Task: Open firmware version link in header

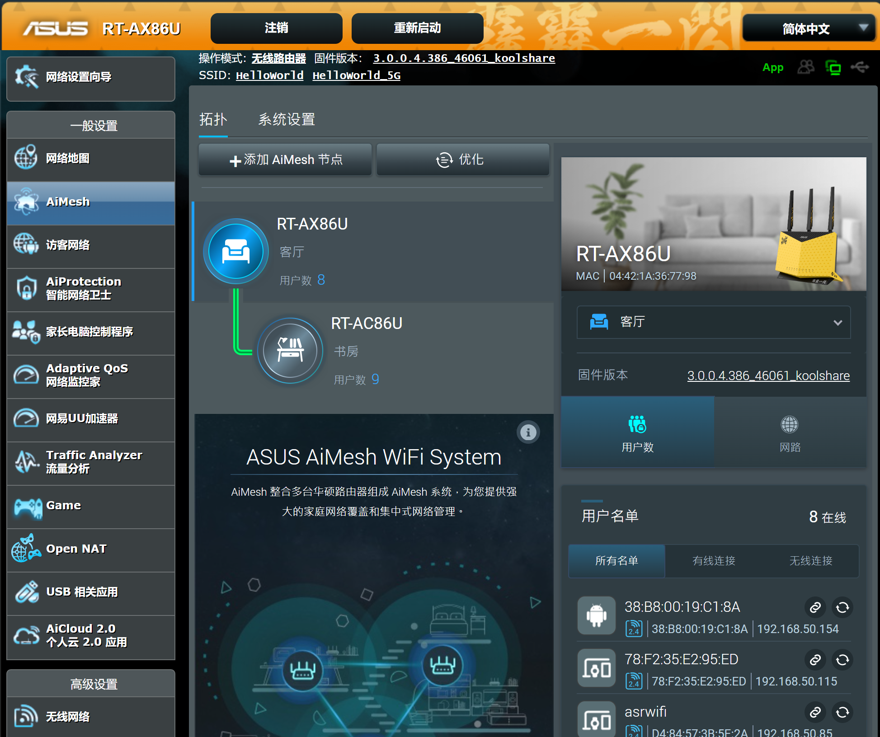Action: 464,58
